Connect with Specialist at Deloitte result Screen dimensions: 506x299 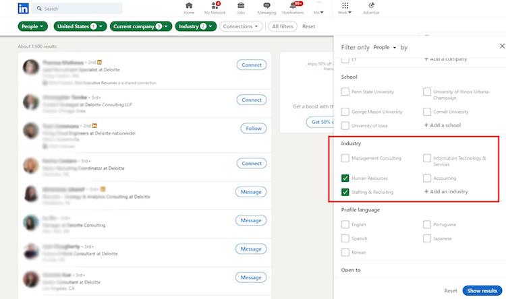point(252,65)
